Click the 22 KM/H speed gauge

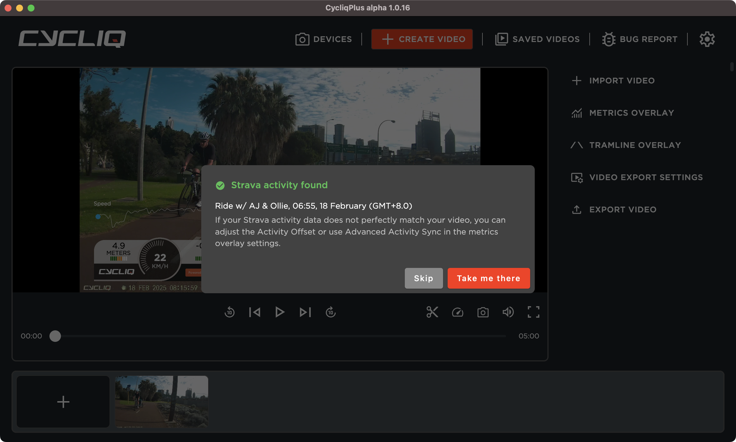[160, 259]
